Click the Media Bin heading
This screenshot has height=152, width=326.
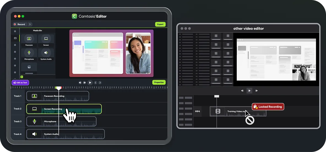click(37, 31)
